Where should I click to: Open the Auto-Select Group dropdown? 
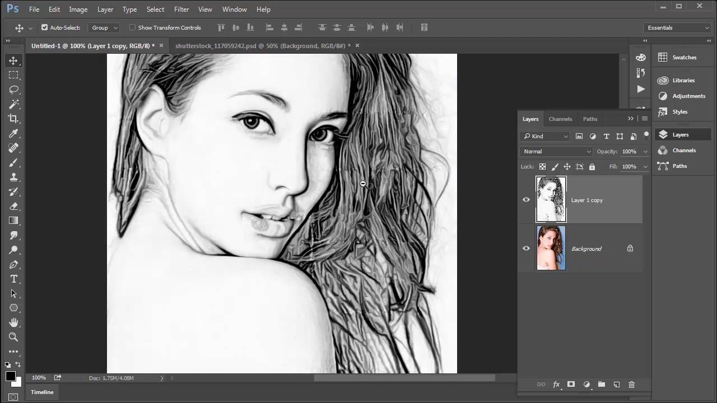104,27
